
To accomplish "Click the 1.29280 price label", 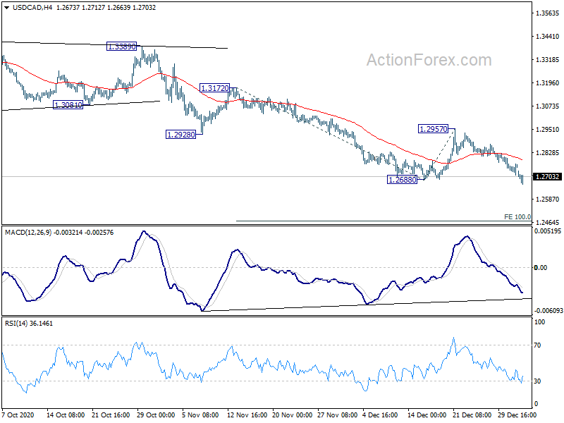I will (181, 135).
